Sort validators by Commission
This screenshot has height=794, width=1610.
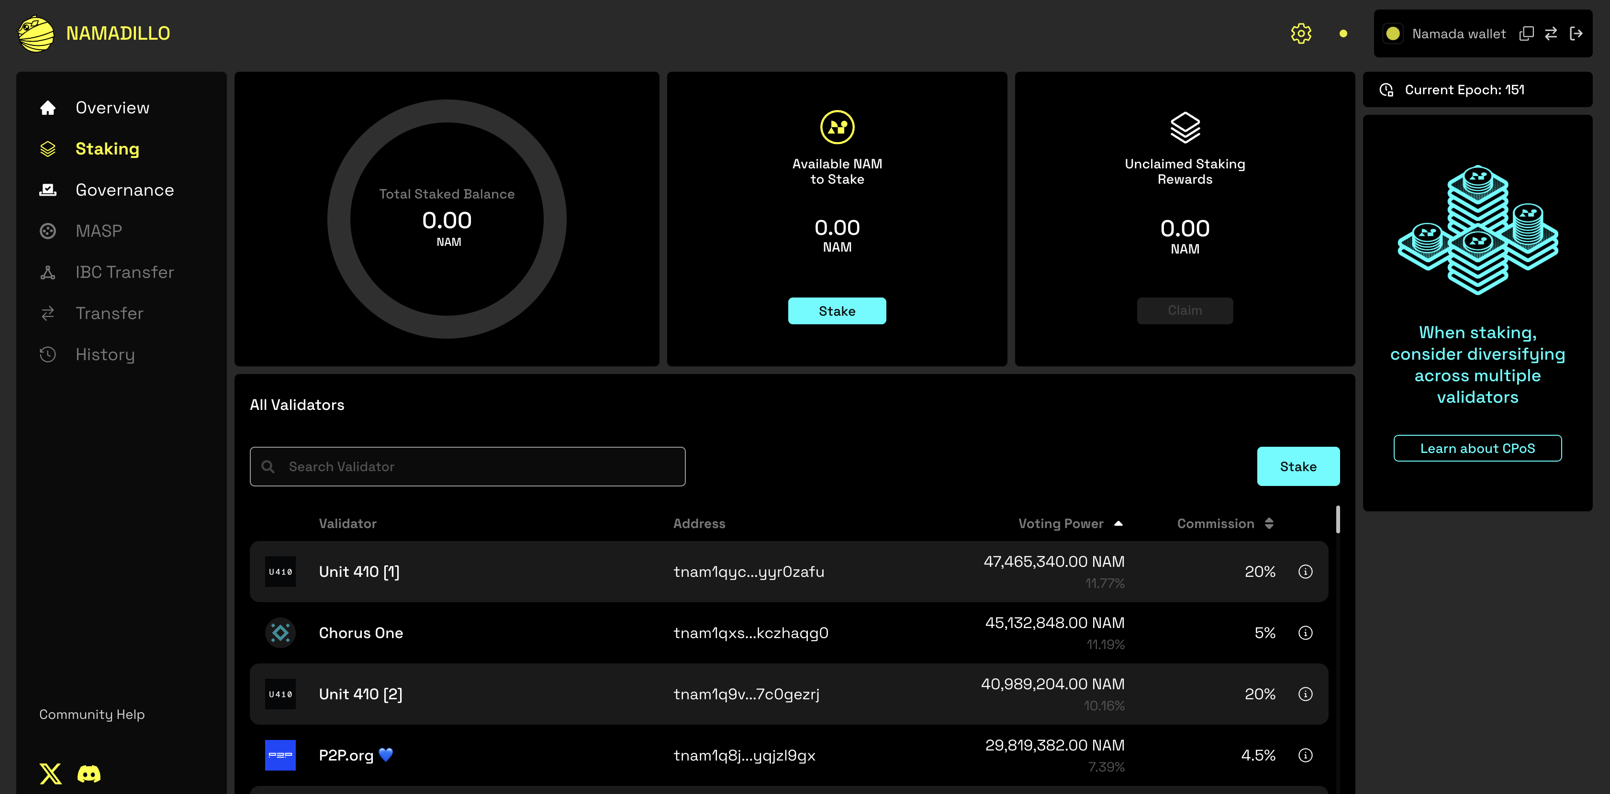(1225, 523)
